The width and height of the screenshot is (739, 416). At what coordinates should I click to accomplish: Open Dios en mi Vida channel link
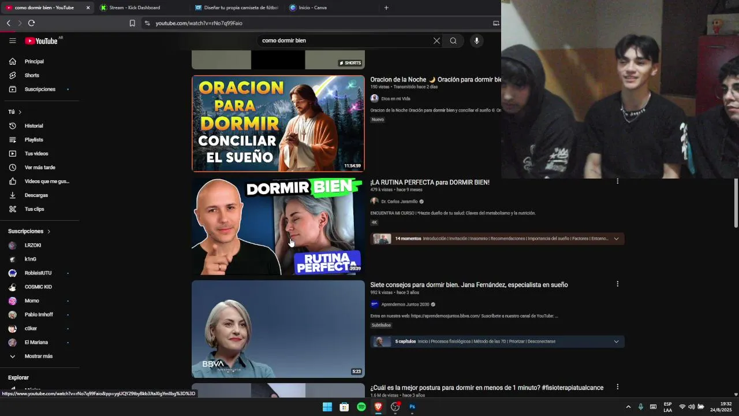point(395,99)
